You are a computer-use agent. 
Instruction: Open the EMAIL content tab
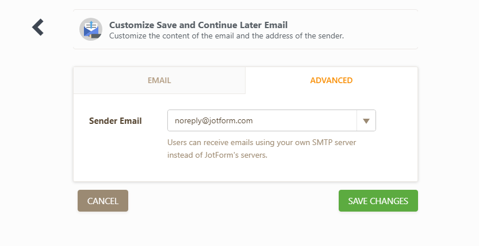[x=159, y=80]
